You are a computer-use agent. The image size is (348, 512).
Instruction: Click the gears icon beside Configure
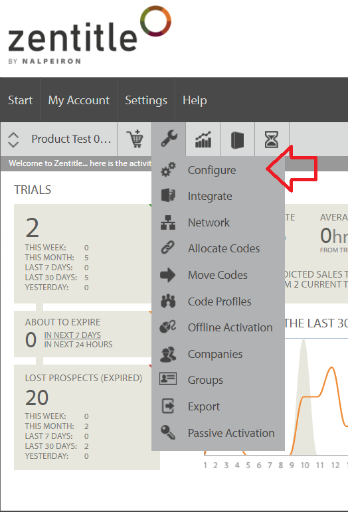(168, 170)
